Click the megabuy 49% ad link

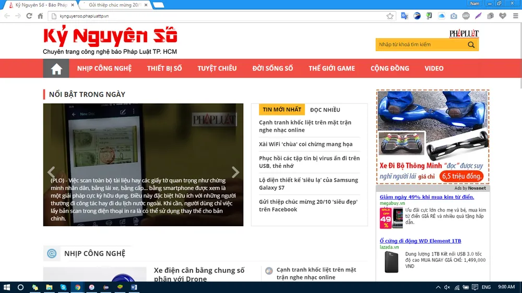pyautogui.click(x=427, y=197)
